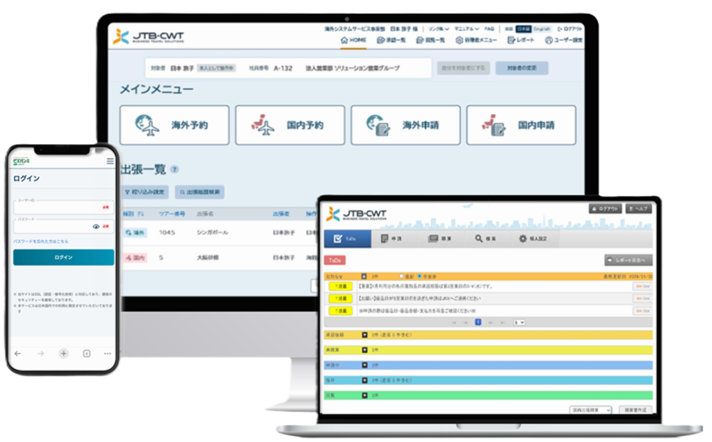
Task: Sort by ツアー番号 column header
Action: (172, 214)
